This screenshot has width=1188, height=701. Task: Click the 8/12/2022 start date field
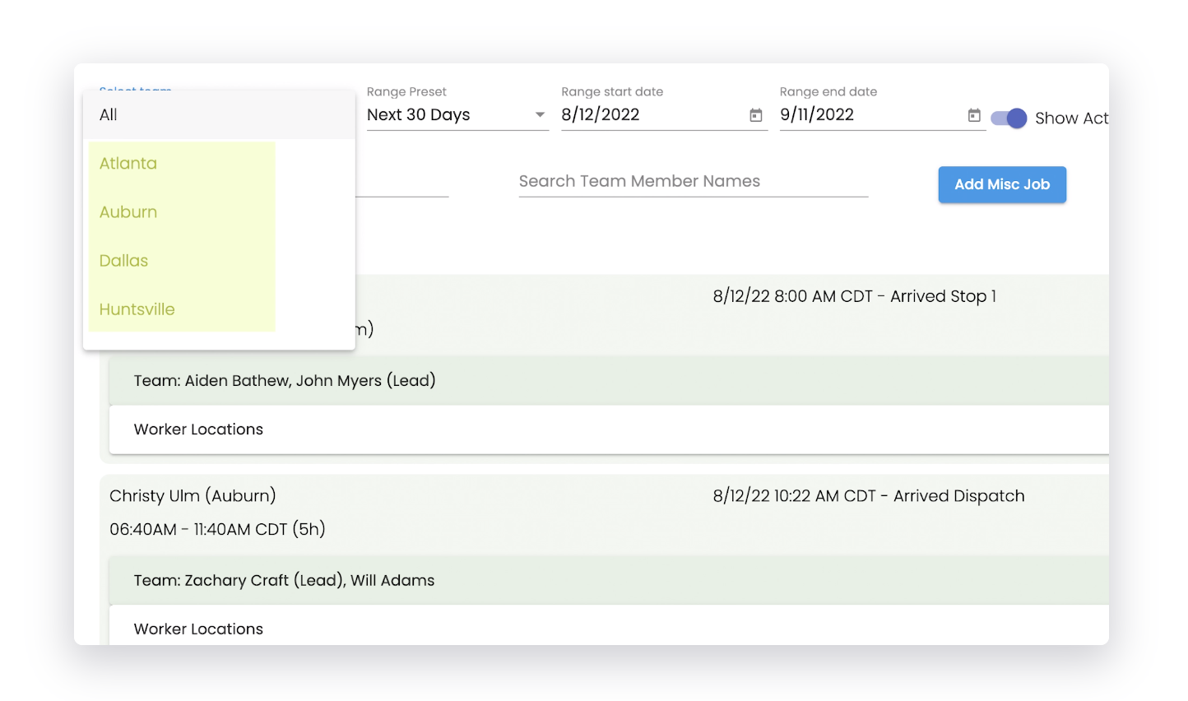point(650,115)
